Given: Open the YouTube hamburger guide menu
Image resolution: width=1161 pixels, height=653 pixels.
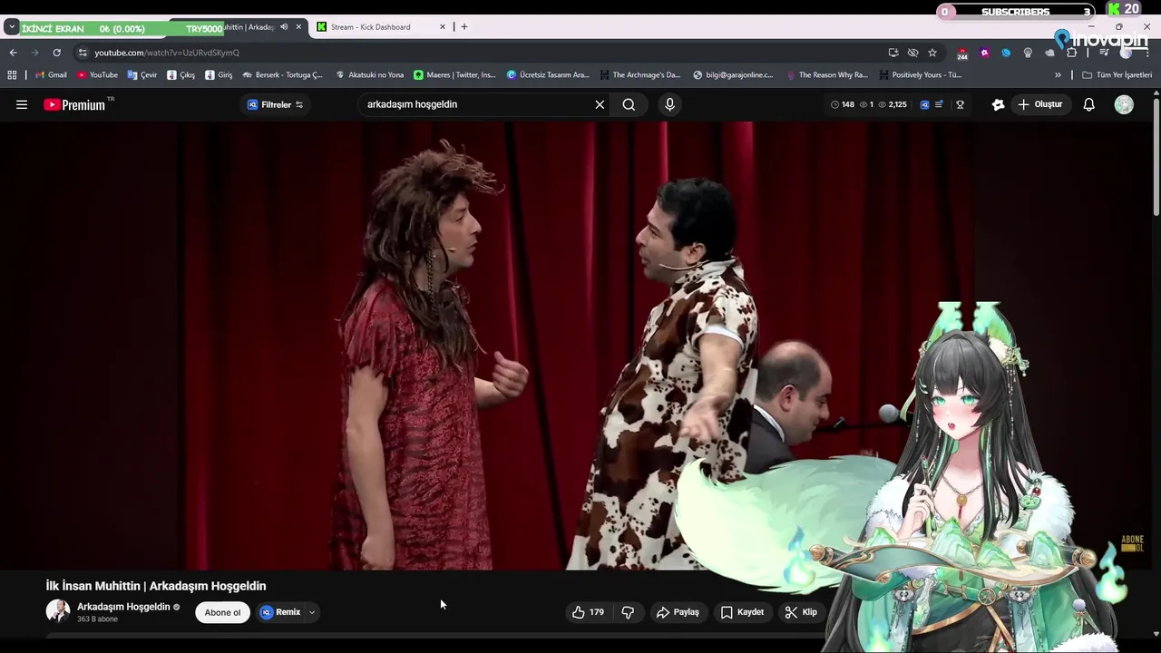Looking at the screenshot, I should [x=22, y=104].
